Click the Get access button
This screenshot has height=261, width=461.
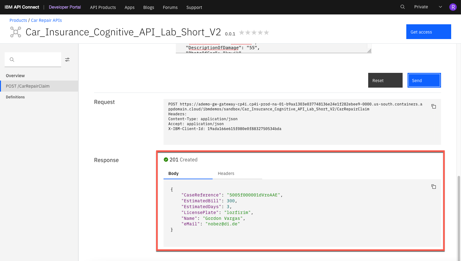coord(428,32)
